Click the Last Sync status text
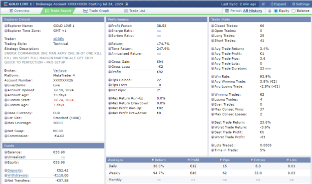Image resolution: width=312 pixels, height=184 pixels. [x=239, y=4]
